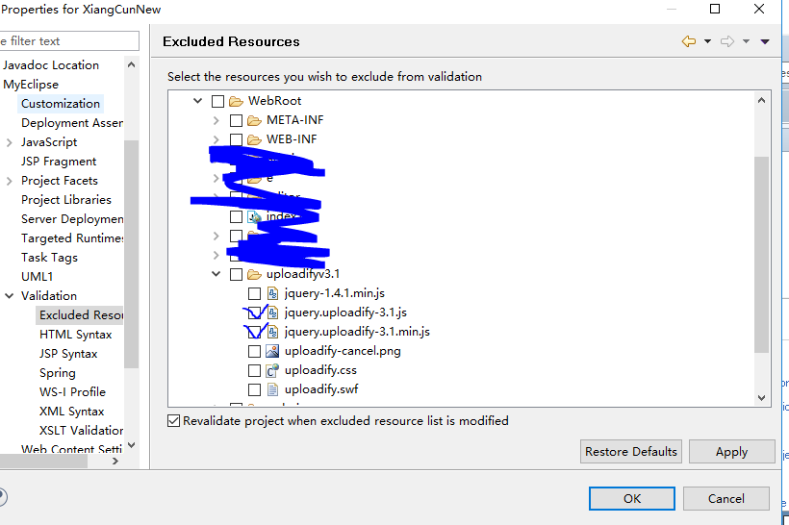This screenshot has width=789, height=525.
Task: Select MyEclipse in properties tree
Action: pos(31,85)
